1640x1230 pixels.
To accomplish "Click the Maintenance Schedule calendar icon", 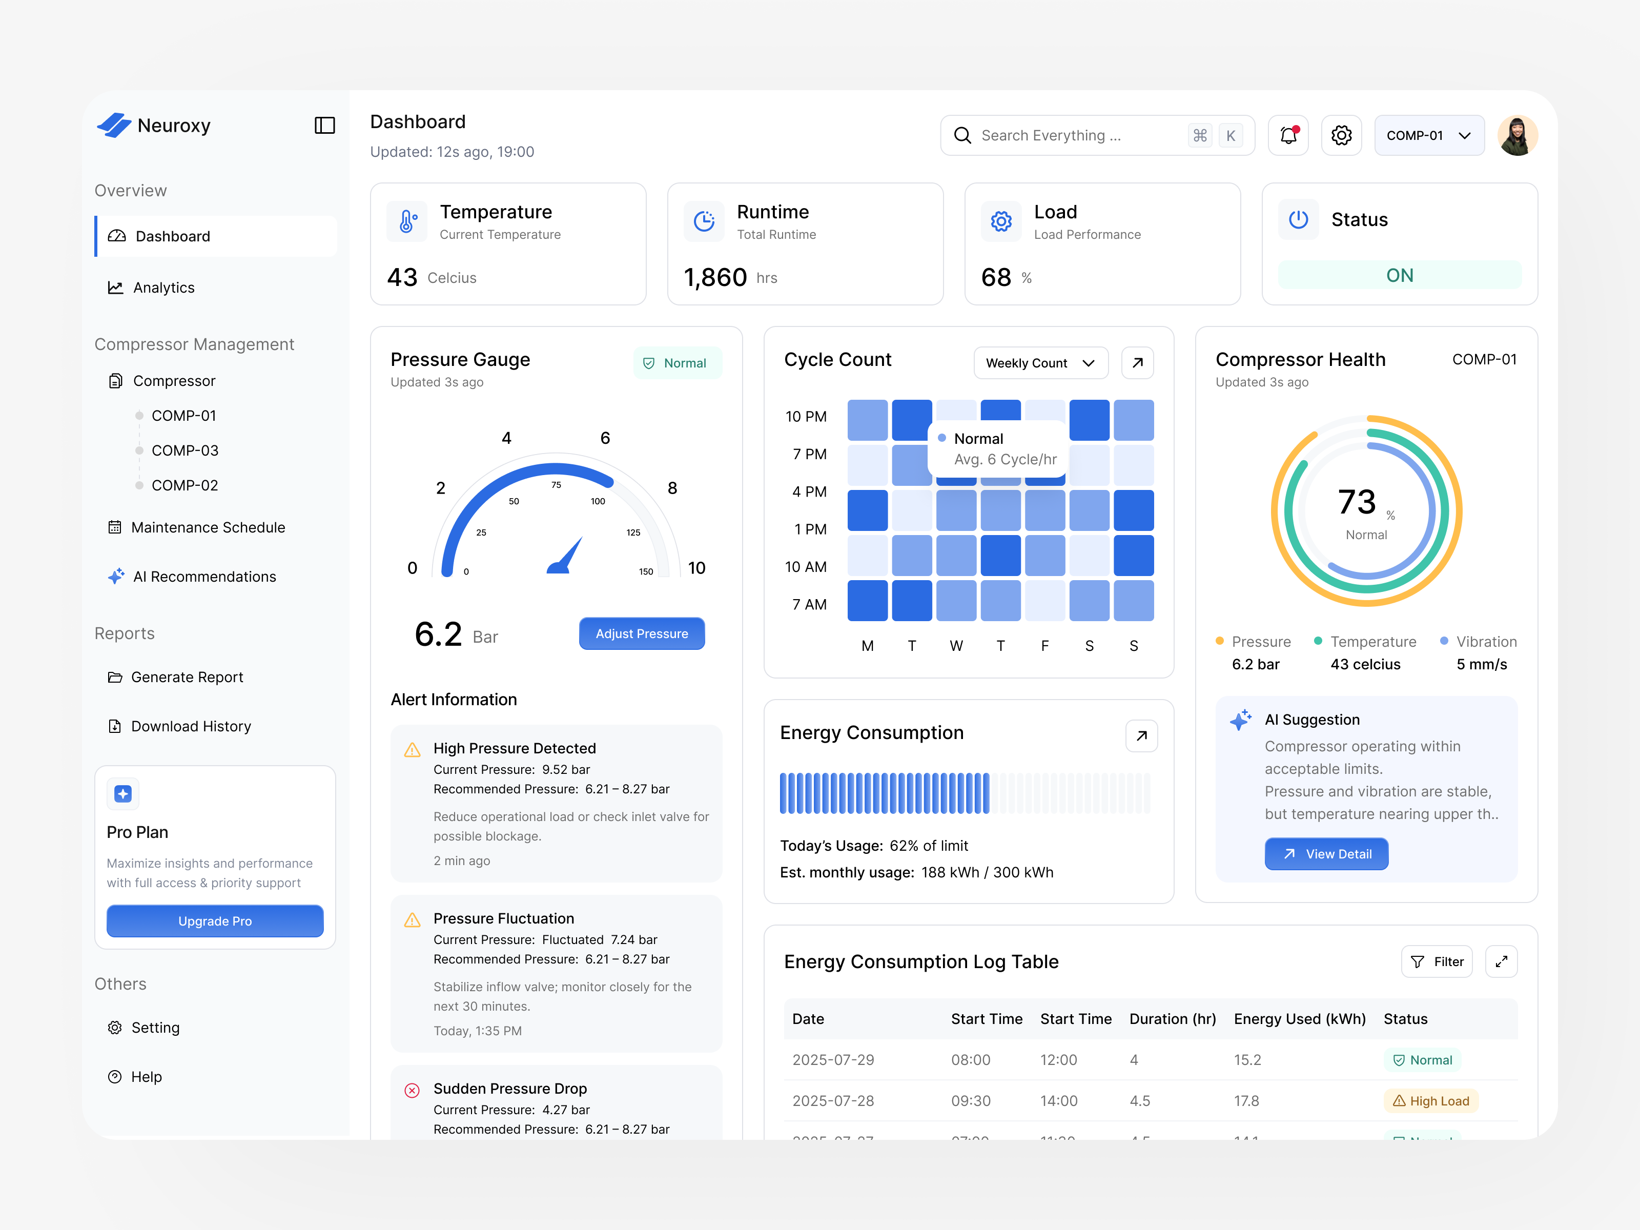I will tap(115, 526).
